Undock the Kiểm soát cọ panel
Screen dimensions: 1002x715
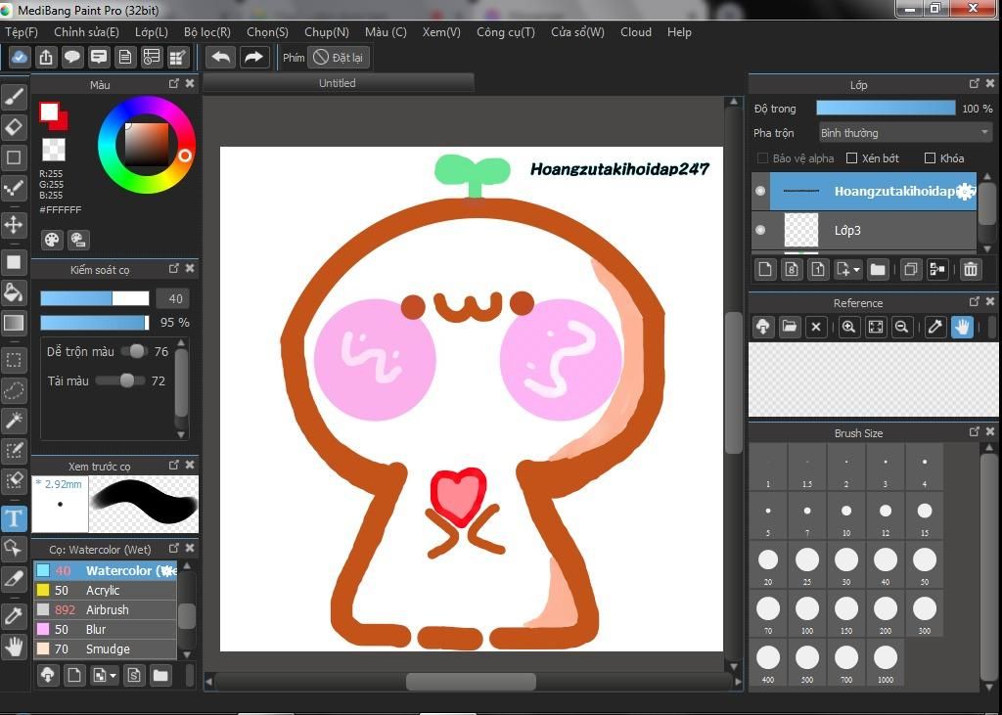pos(174,269)
